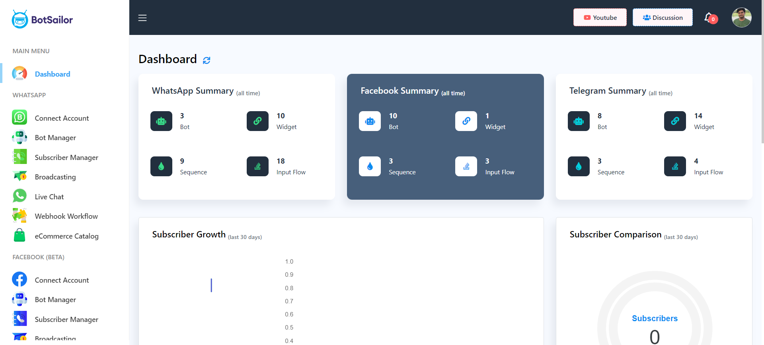Viewport: 764px width, 345px height.
Task: Open the Discussion button
Action: 663,17
